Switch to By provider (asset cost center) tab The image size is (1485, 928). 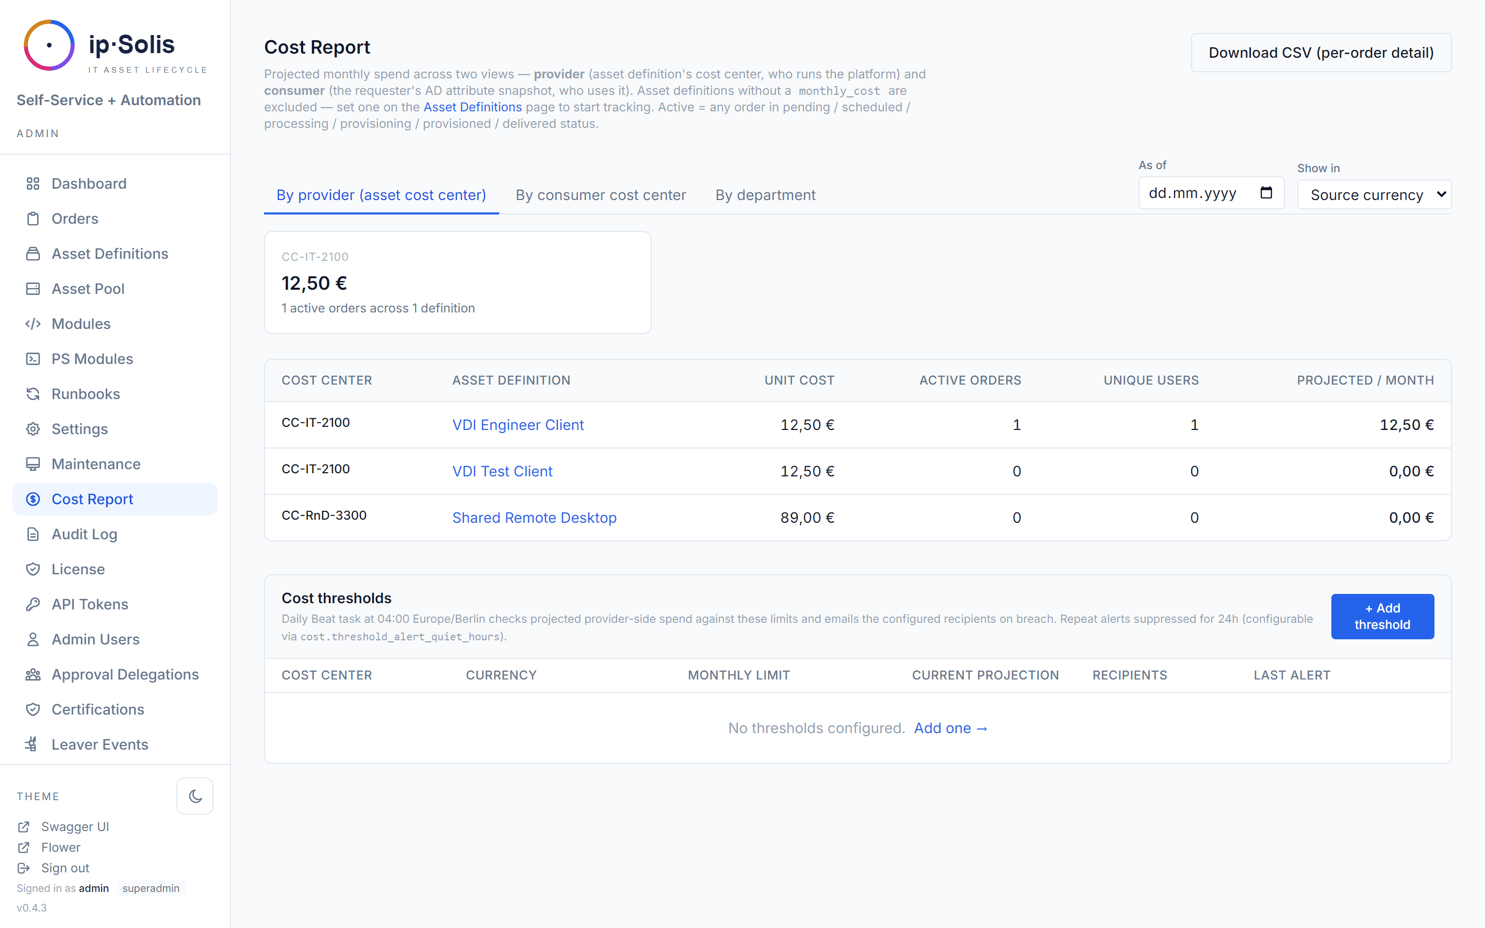[381, 195]
